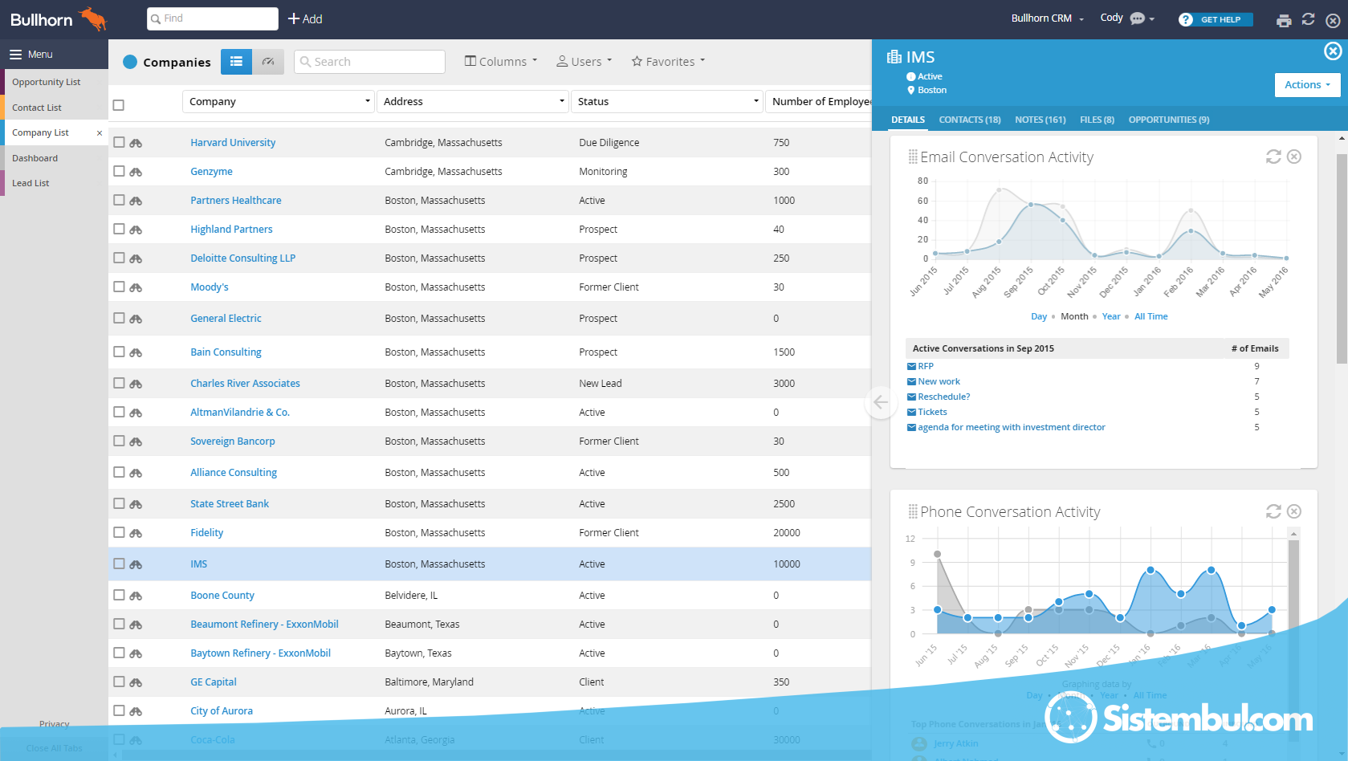Open the Favorites dropdown
The height and width of the screenshot is (761, 1348).
pyautogui.click(x=668, y=62)
